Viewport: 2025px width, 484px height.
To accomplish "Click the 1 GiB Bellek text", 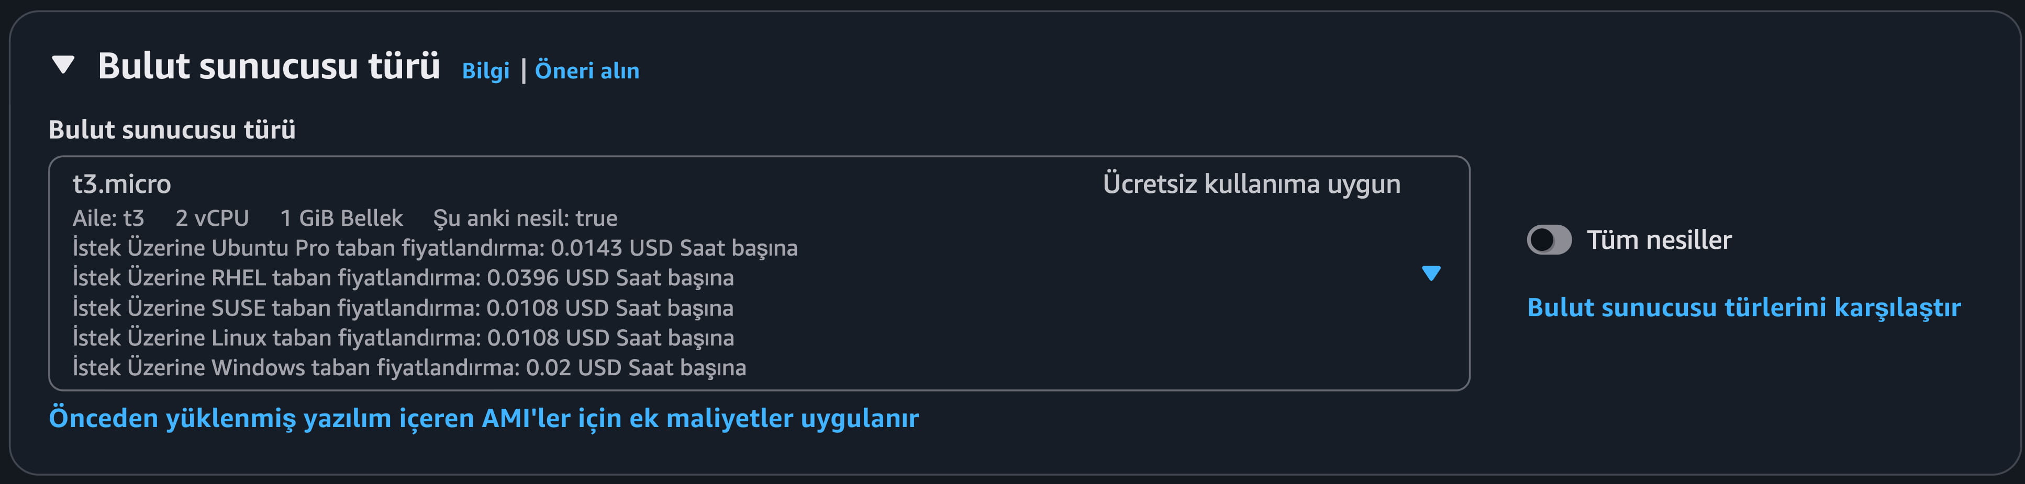I will [x=341, y=218].
